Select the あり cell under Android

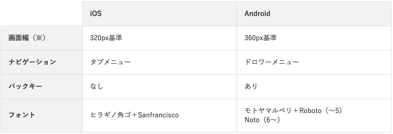coord(251,86)
